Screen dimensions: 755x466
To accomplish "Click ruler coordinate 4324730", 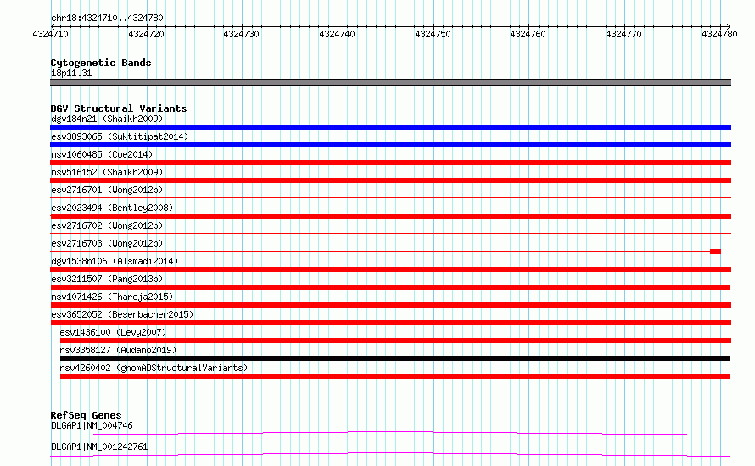I will click(241, 34).
